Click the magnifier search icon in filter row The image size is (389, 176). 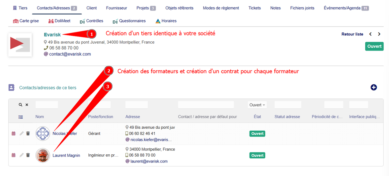[20, 105]
